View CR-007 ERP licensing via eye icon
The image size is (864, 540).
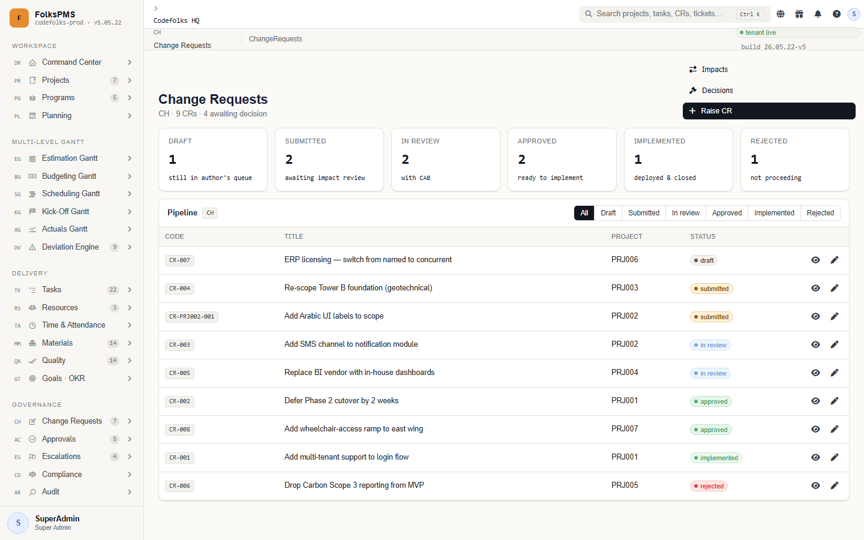click(x=815, y=260)
